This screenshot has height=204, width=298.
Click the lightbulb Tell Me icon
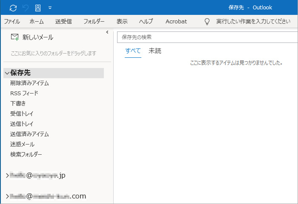point(207,21)
